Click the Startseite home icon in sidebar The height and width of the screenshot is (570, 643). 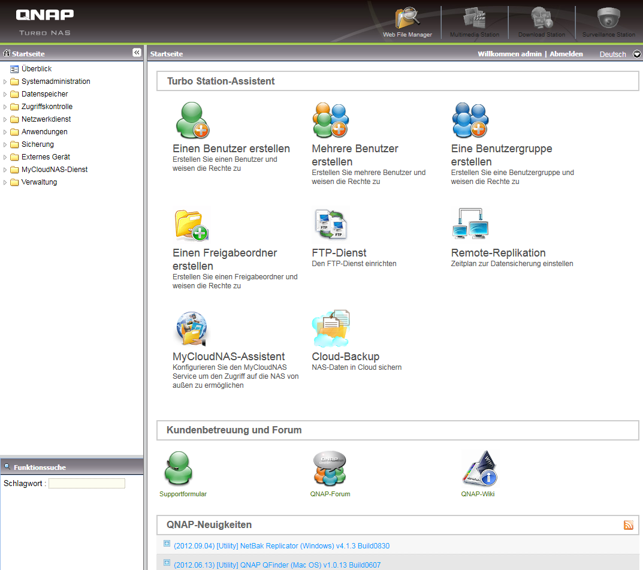tap(7, 53)
